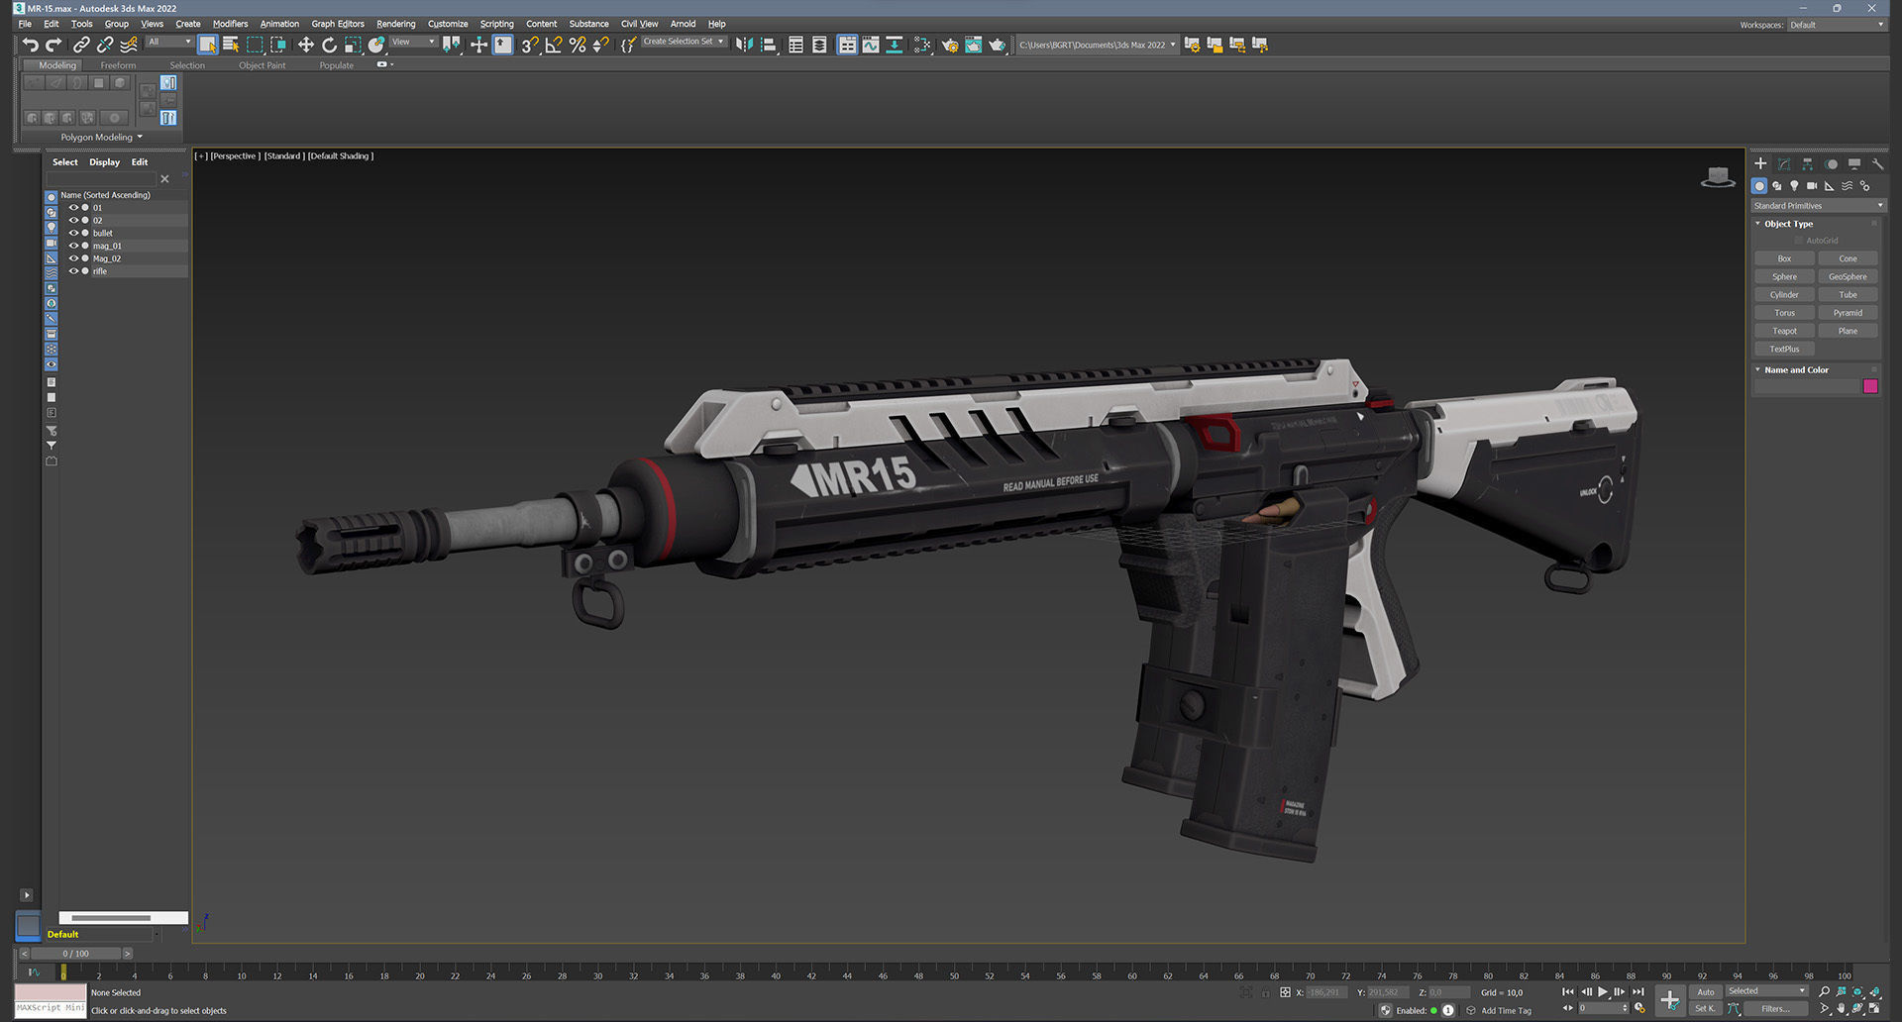Screen dimensions: 1902x1022
Task: Choose the Select and Move tool
Action: [306, 45]
